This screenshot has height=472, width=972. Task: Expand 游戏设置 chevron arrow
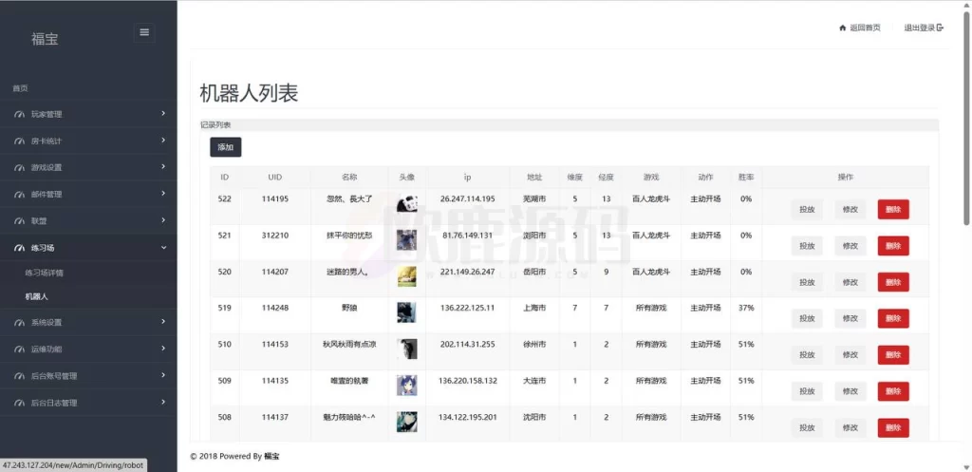pyautogui.click(x=163, y=167)
